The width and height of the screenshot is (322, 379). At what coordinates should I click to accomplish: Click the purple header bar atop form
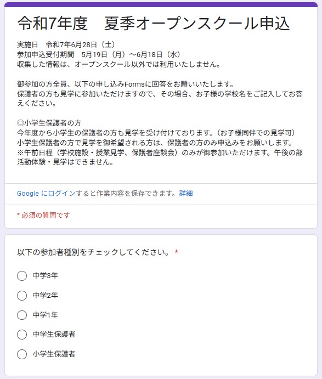(x=161, y=4)
